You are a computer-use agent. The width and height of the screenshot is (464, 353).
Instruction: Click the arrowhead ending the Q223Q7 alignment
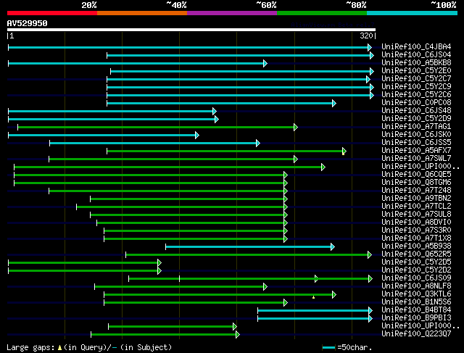238,335
